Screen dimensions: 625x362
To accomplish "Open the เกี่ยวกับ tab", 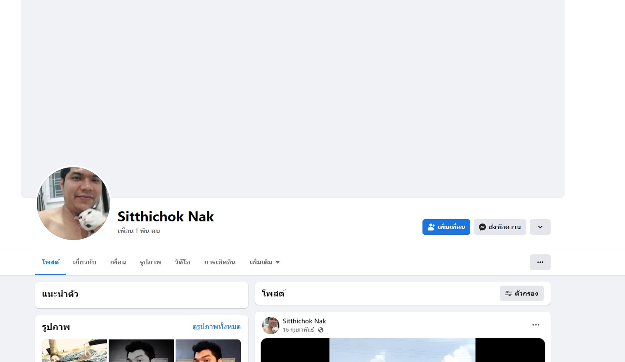I will [x=84, y=262].
